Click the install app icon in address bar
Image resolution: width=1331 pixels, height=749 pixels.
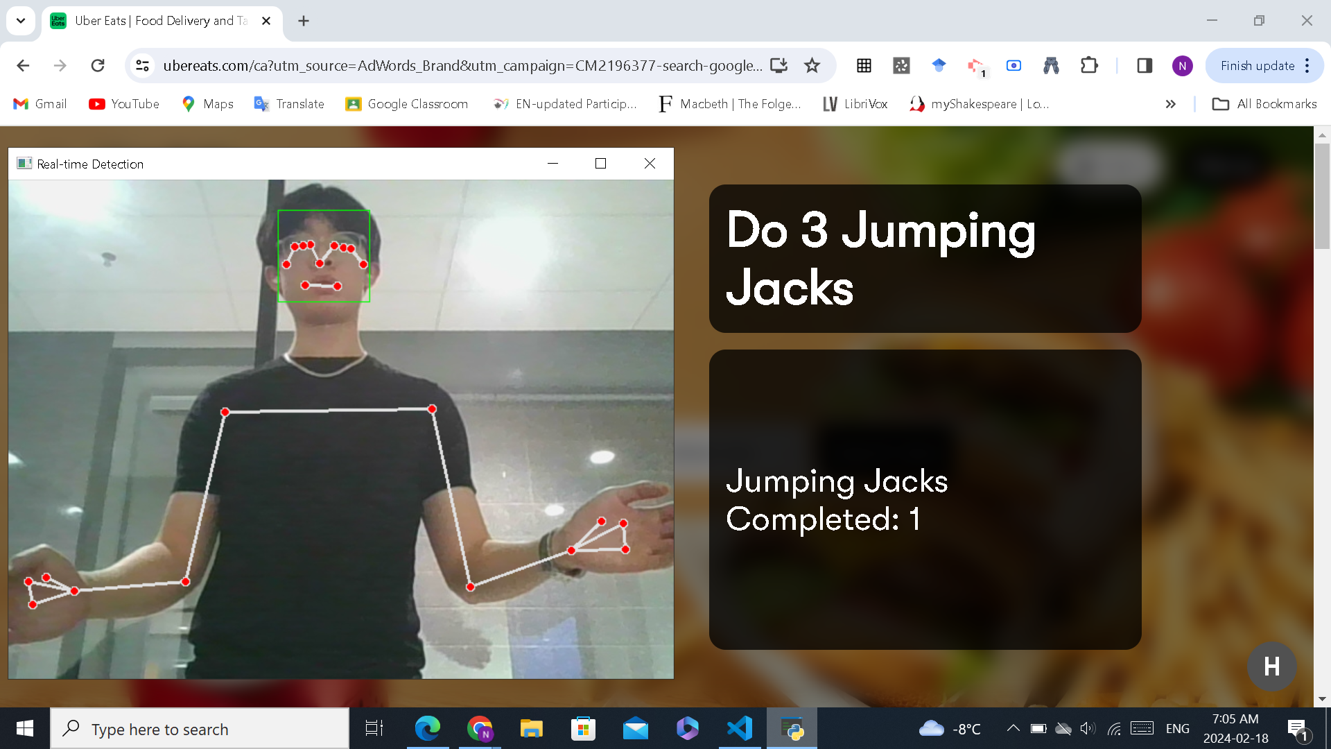(779, 65)
